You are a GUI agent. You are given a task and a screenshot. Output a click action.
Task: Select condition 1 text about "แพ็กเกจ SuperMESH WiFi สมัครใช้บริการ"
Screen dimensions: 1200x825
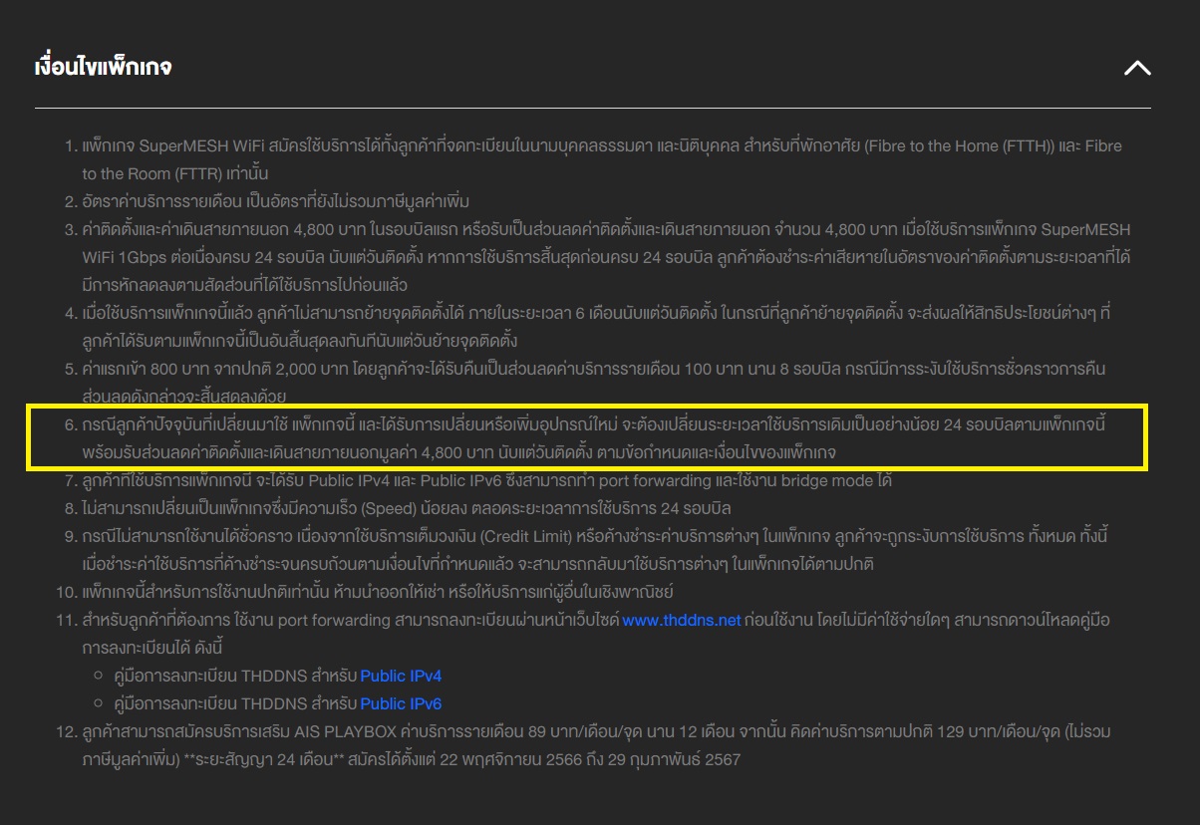(602, 159)
